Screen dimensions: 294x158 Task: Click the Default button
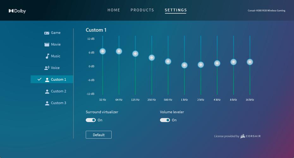(99, 135)
